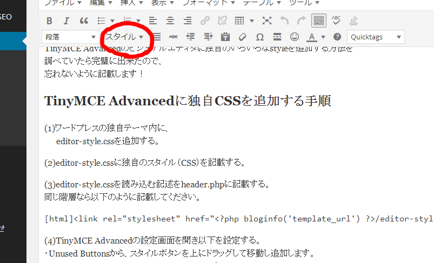Center-align text with the toolbar icon
Image resolution: width=434 pixels, height=263 pixels.
coord(170,21)
